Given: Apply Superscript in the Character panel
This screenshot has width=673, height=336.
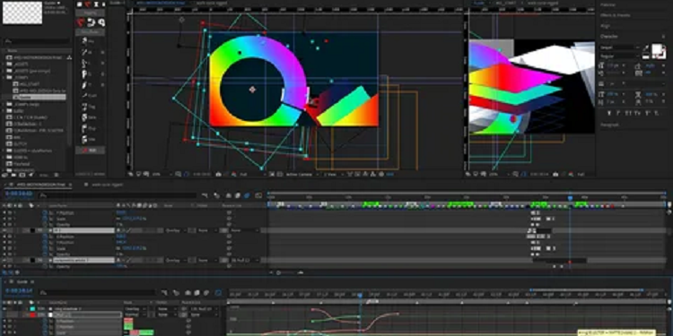Looking at the screenshot, I should pyautogui.click(x=647, y=114).
